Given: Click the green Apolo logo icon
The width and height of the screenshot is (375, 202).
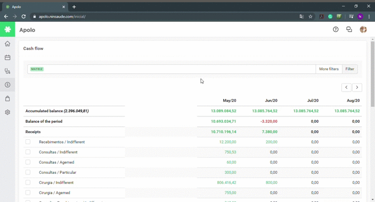Looking at the screenshot, I should click(7, 29).
